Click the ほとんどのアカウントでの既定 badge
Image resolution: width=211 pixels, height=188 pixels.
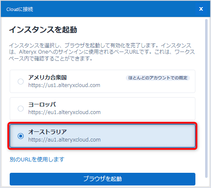[x=158, y=78]
